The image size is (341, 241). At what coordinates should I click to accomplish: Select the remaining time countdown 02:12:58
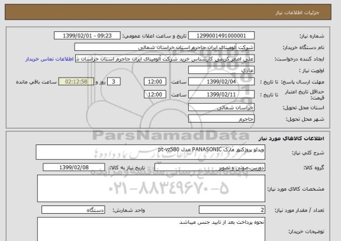point(76,82)
